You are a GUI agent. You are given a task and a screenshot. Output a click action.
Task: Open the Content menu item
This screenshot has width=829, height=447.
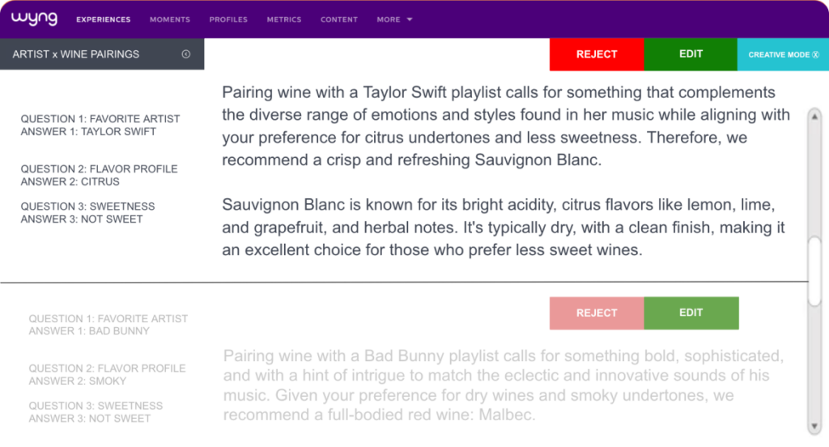339,19
